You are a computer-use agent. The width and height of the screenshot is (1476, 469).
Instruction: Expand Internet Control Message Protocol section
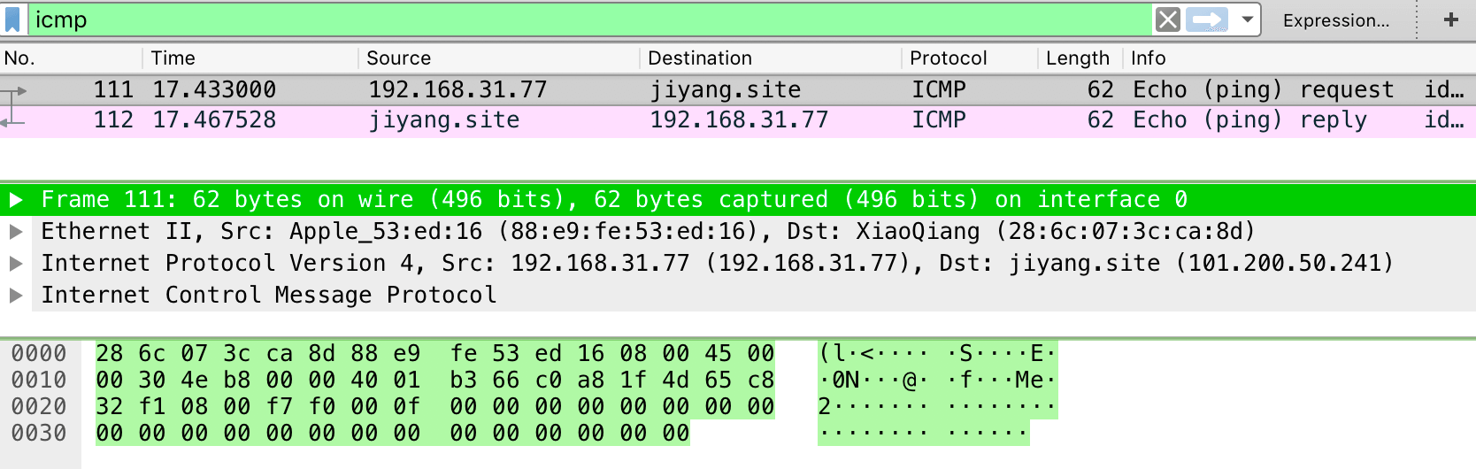tap(16, 296)
